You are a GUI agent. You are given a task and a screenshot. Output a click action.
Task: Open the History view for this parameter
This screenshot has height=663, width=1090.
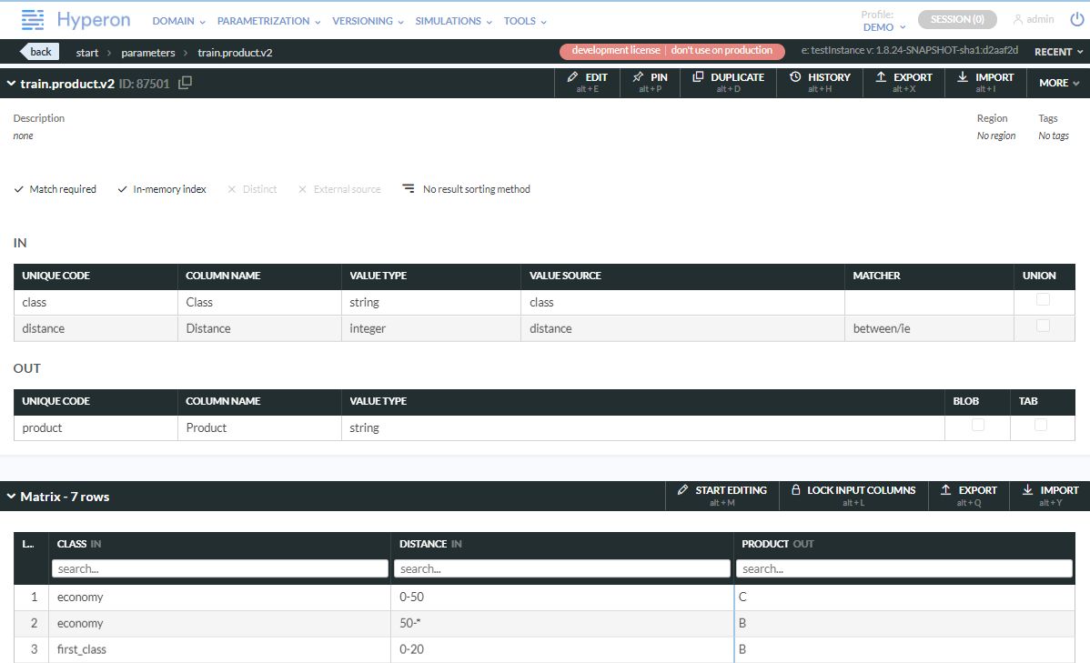click(820, 82)
